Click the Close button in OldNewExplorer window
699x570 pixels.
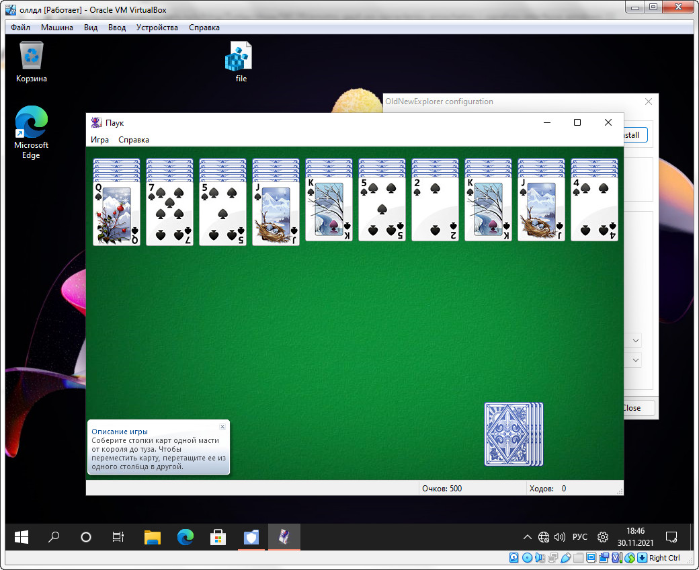[639, 408]
